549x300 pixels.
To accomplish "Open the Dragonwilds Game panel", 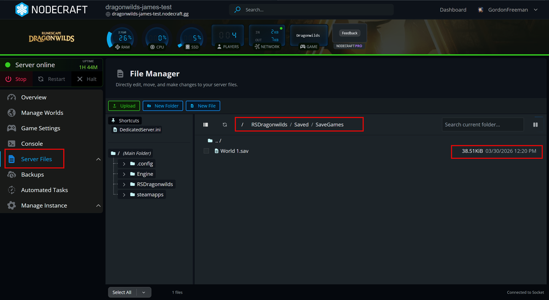I will point(309,37).
